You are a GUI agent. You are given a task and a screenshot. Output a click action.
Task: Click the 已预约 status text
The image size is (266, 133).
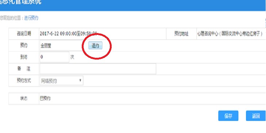coord(45,98)
